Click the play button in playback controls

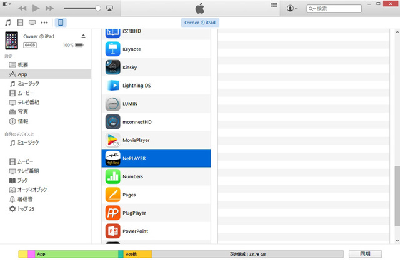tap(36, 8)
